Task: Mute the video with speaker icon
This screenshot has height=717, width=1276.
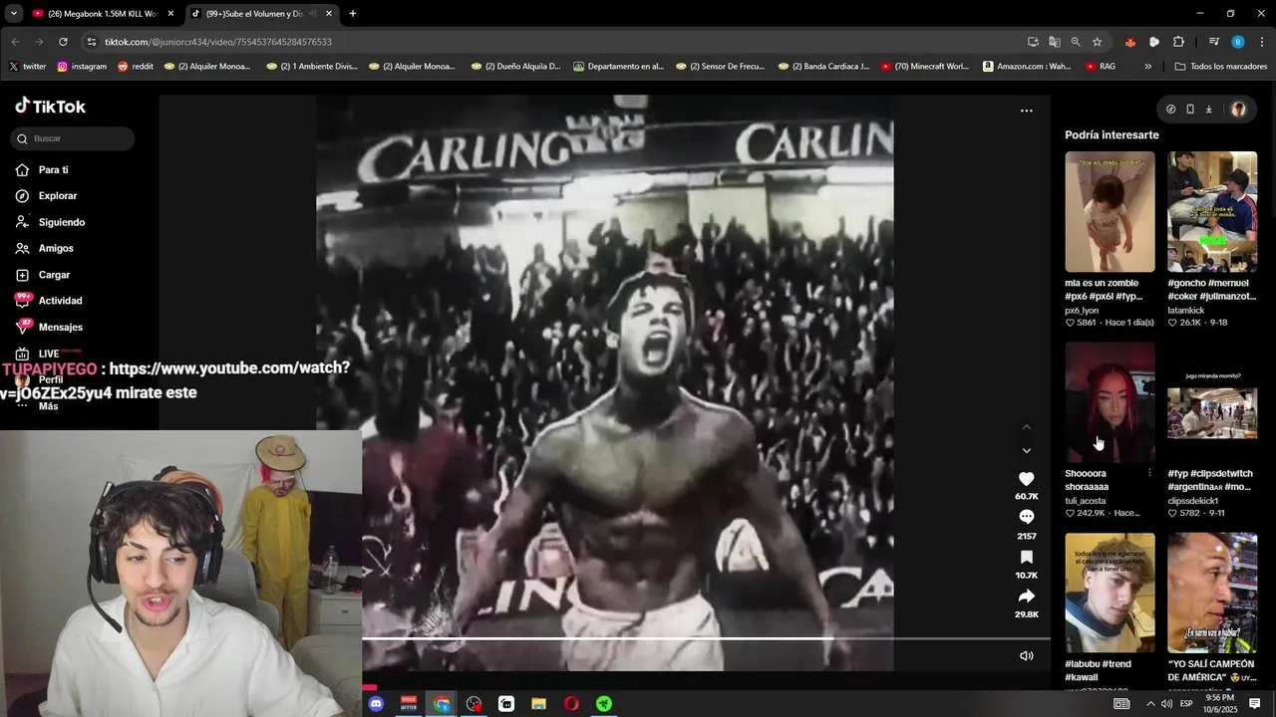Action: coord(1026,655)
